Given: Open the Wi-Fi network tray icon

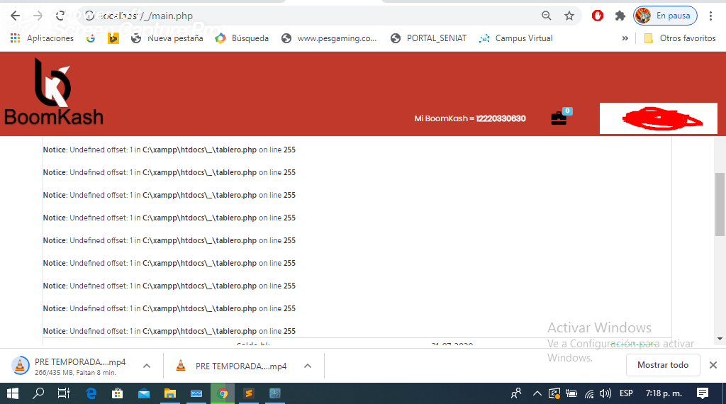Looking at the screenshot, I should pos(589,393).
